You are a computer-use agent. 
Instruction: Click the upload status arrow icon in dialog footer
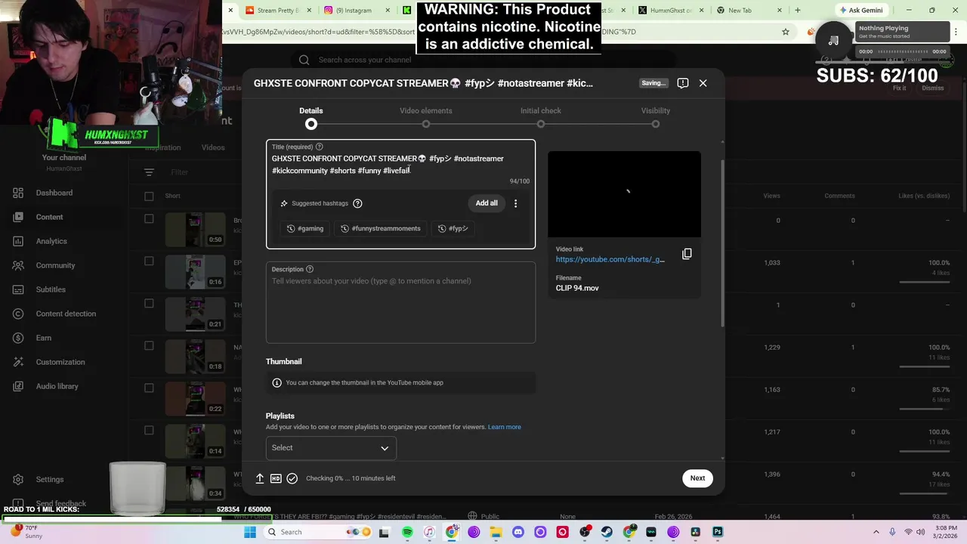(x=260, y=478)
